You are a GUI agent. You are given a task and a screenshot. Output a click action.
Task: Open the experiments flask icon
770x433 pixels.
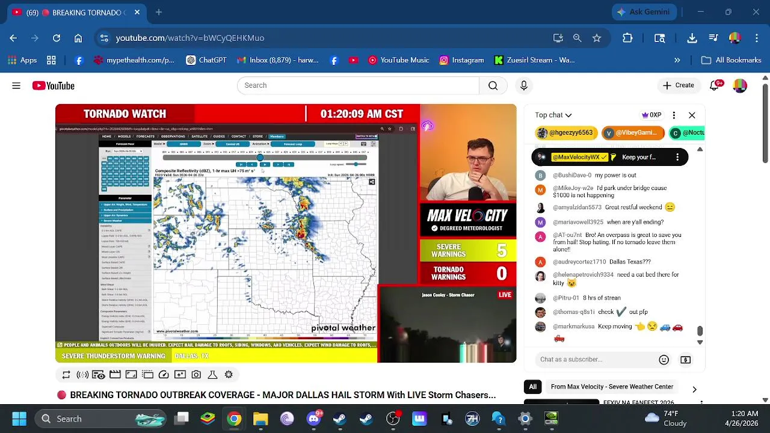click(212, 375)
